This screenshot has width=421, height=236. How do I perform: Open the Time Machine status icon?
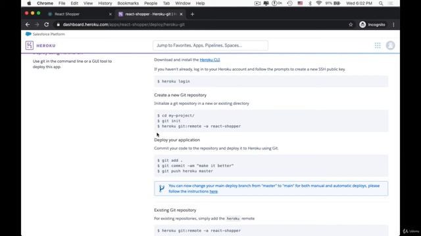point(289,3)
